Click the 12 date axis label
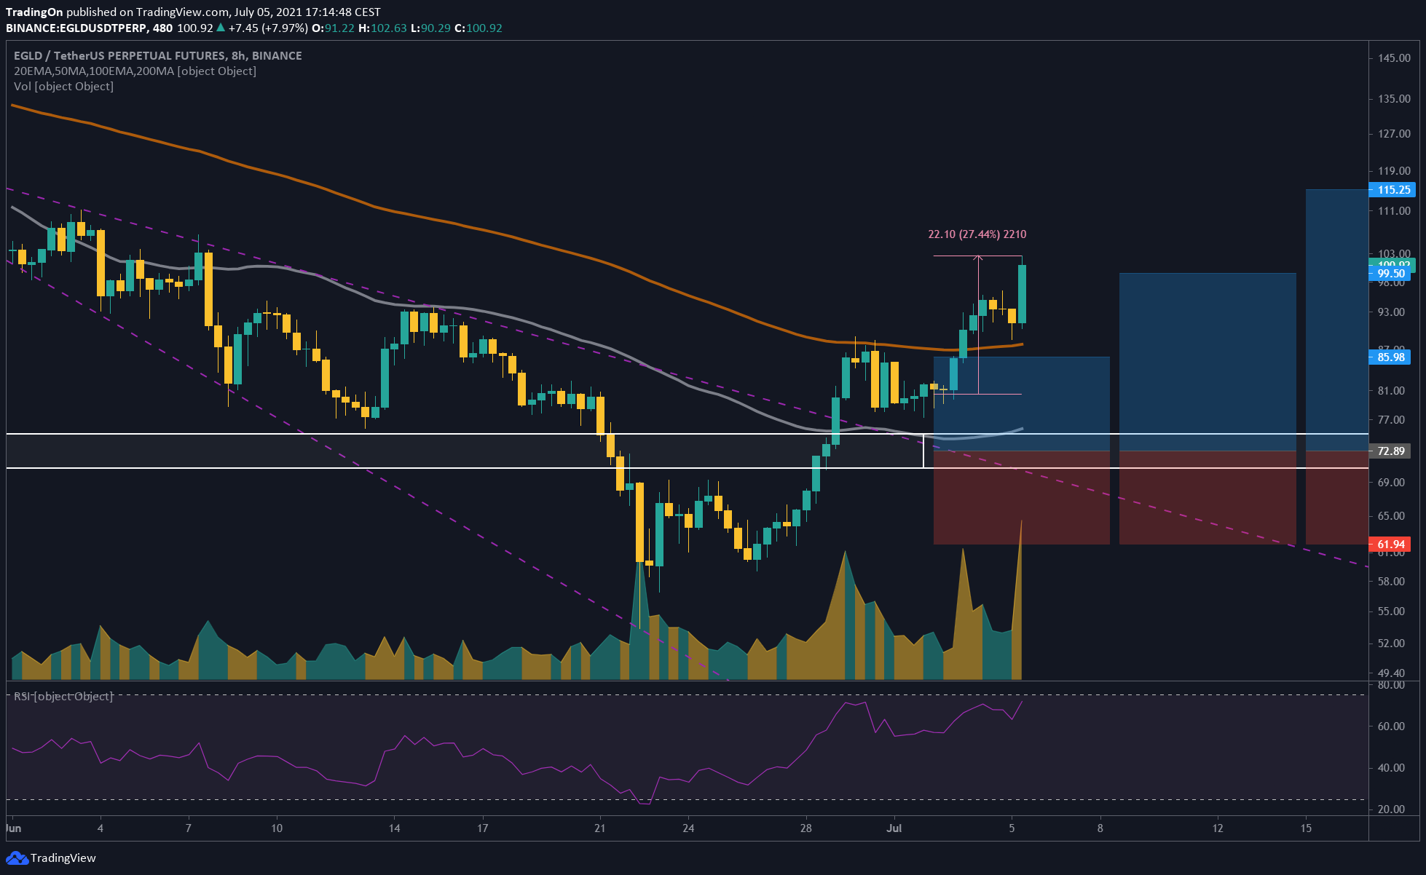Screen dimensions: 1426x875 point(1218,828)
